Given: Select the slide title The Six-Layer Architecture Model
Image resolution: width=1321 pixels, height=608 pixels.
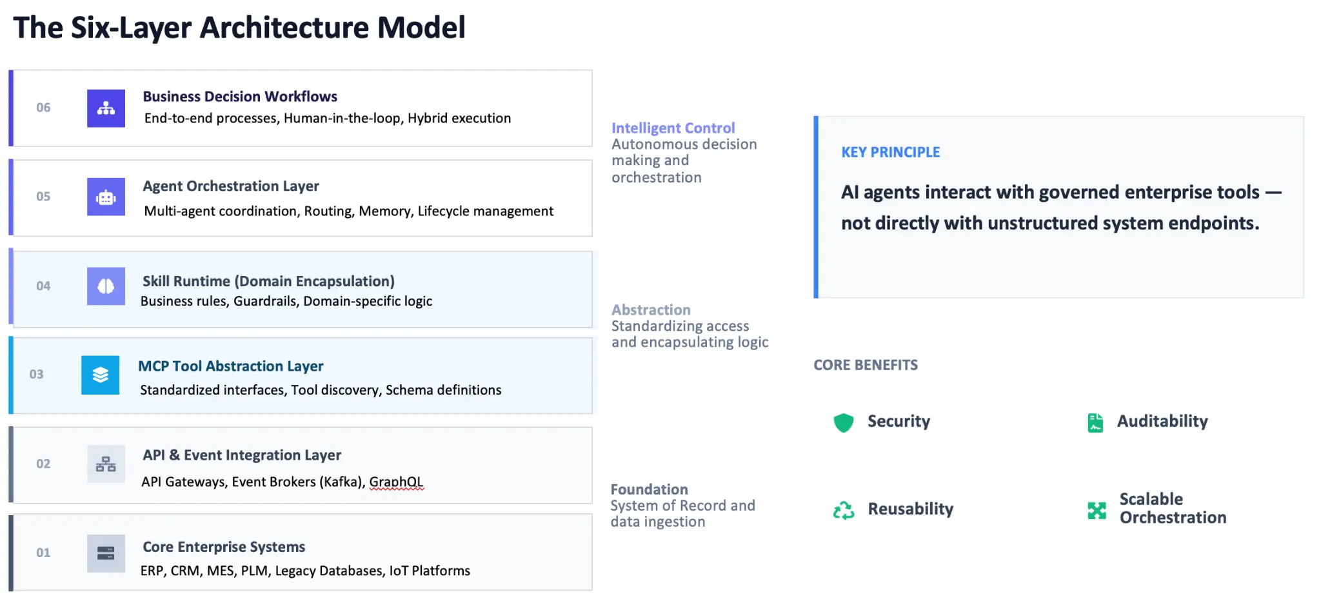Looking at the screenshot, I should coord(239,28).
